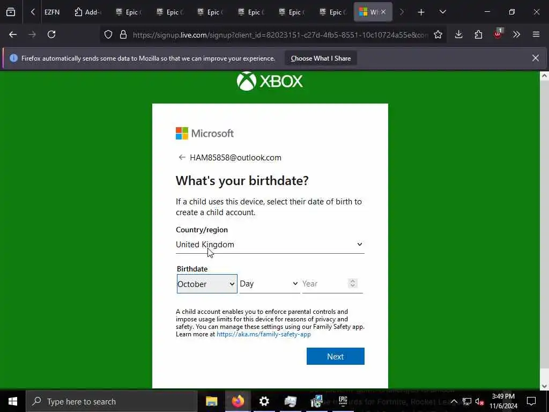Click the muted volume tray icon
This screenshot has width=549, height=412.
479,402
